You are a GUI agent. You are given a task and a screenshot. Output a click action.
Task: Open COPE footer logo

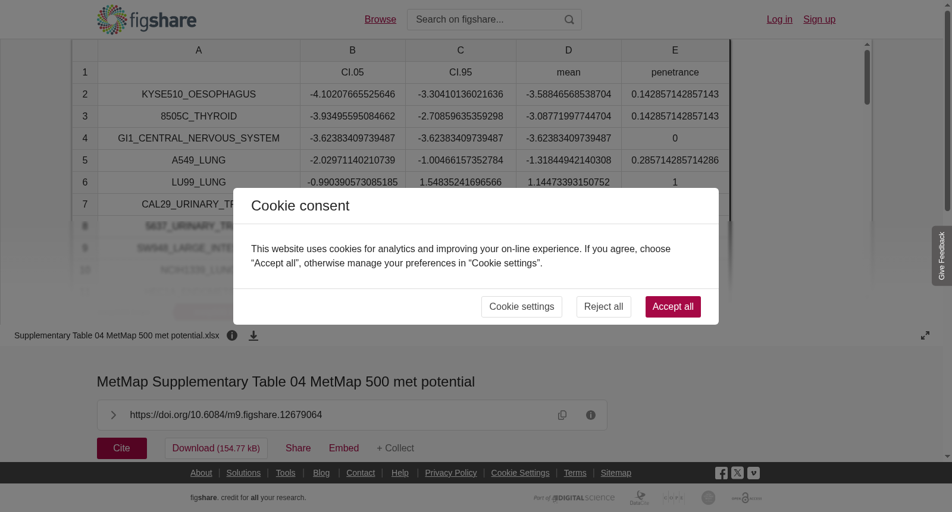pos(674,498)
